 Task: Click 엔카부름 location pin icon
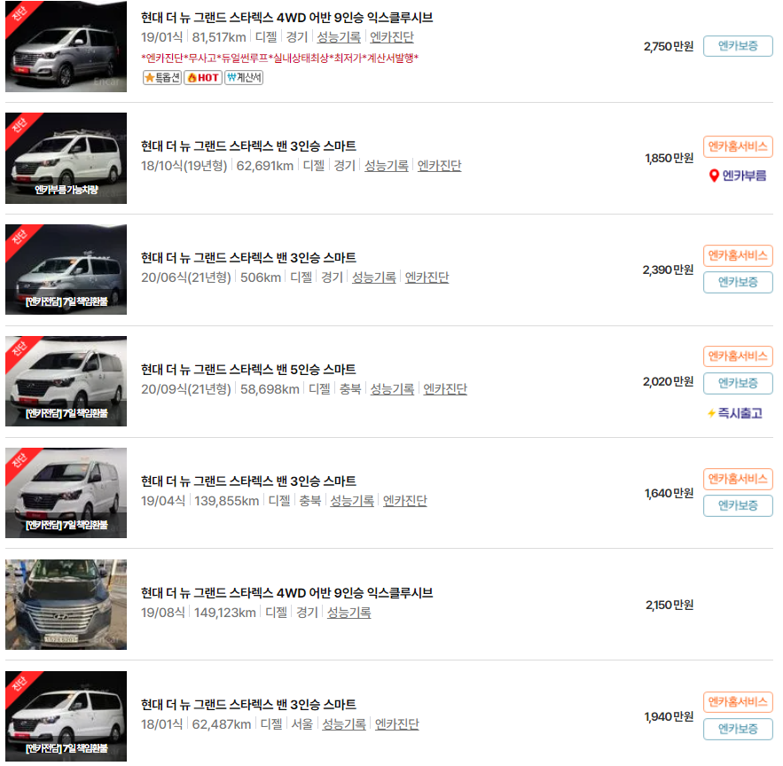[x=714, y=176]
